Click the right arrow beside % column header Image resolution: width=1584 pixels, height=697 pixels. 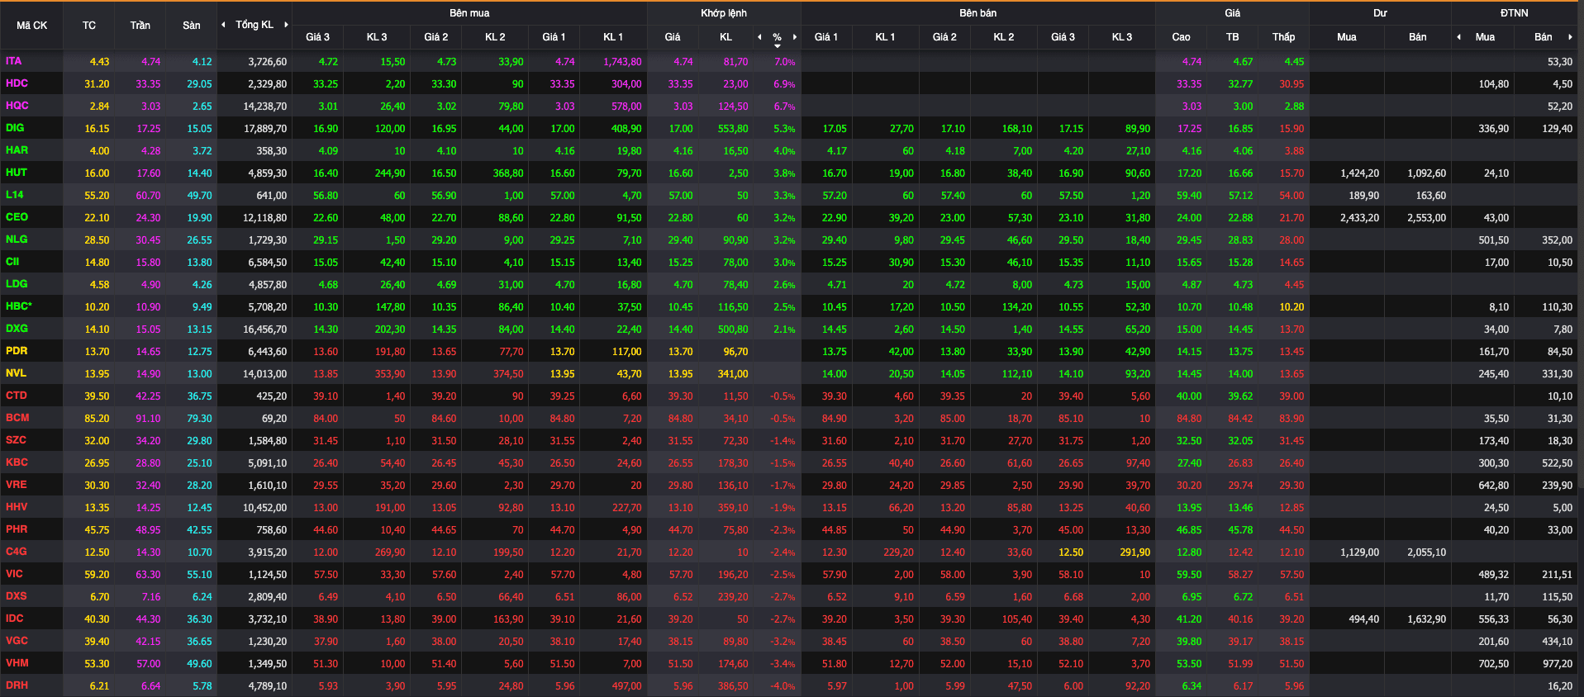795,37
